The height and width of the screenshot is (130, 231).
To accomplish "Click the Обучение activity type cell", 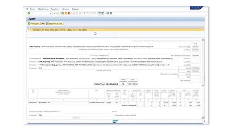I will click(195, 56).
